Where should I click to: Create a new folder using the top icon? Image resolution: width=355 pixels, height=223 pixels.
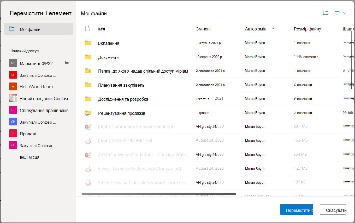[x=326, y=13]
